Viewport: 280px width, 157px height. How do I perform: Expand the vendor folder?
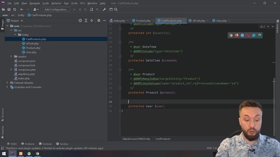point(11,56)
